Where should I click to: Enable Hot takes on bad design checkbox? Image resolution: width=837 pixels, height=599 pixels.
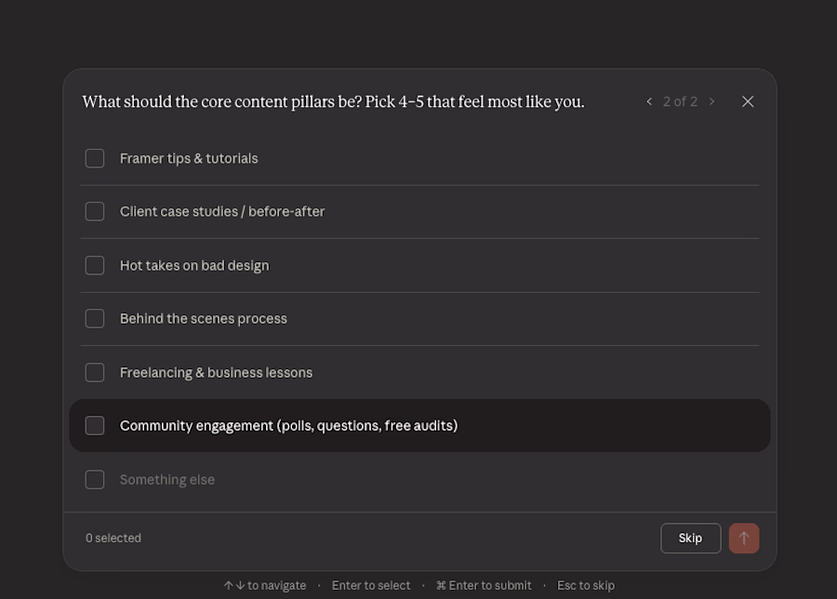click(95, 265)
